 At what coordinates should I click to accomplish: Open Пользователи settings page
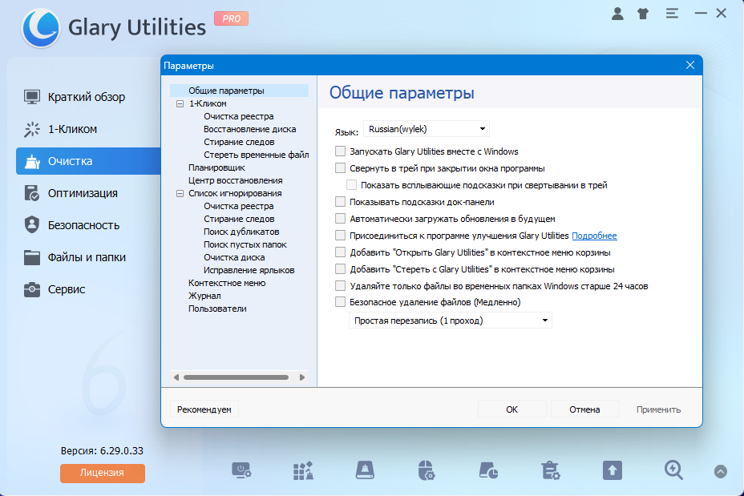click(x=217, y=308)
